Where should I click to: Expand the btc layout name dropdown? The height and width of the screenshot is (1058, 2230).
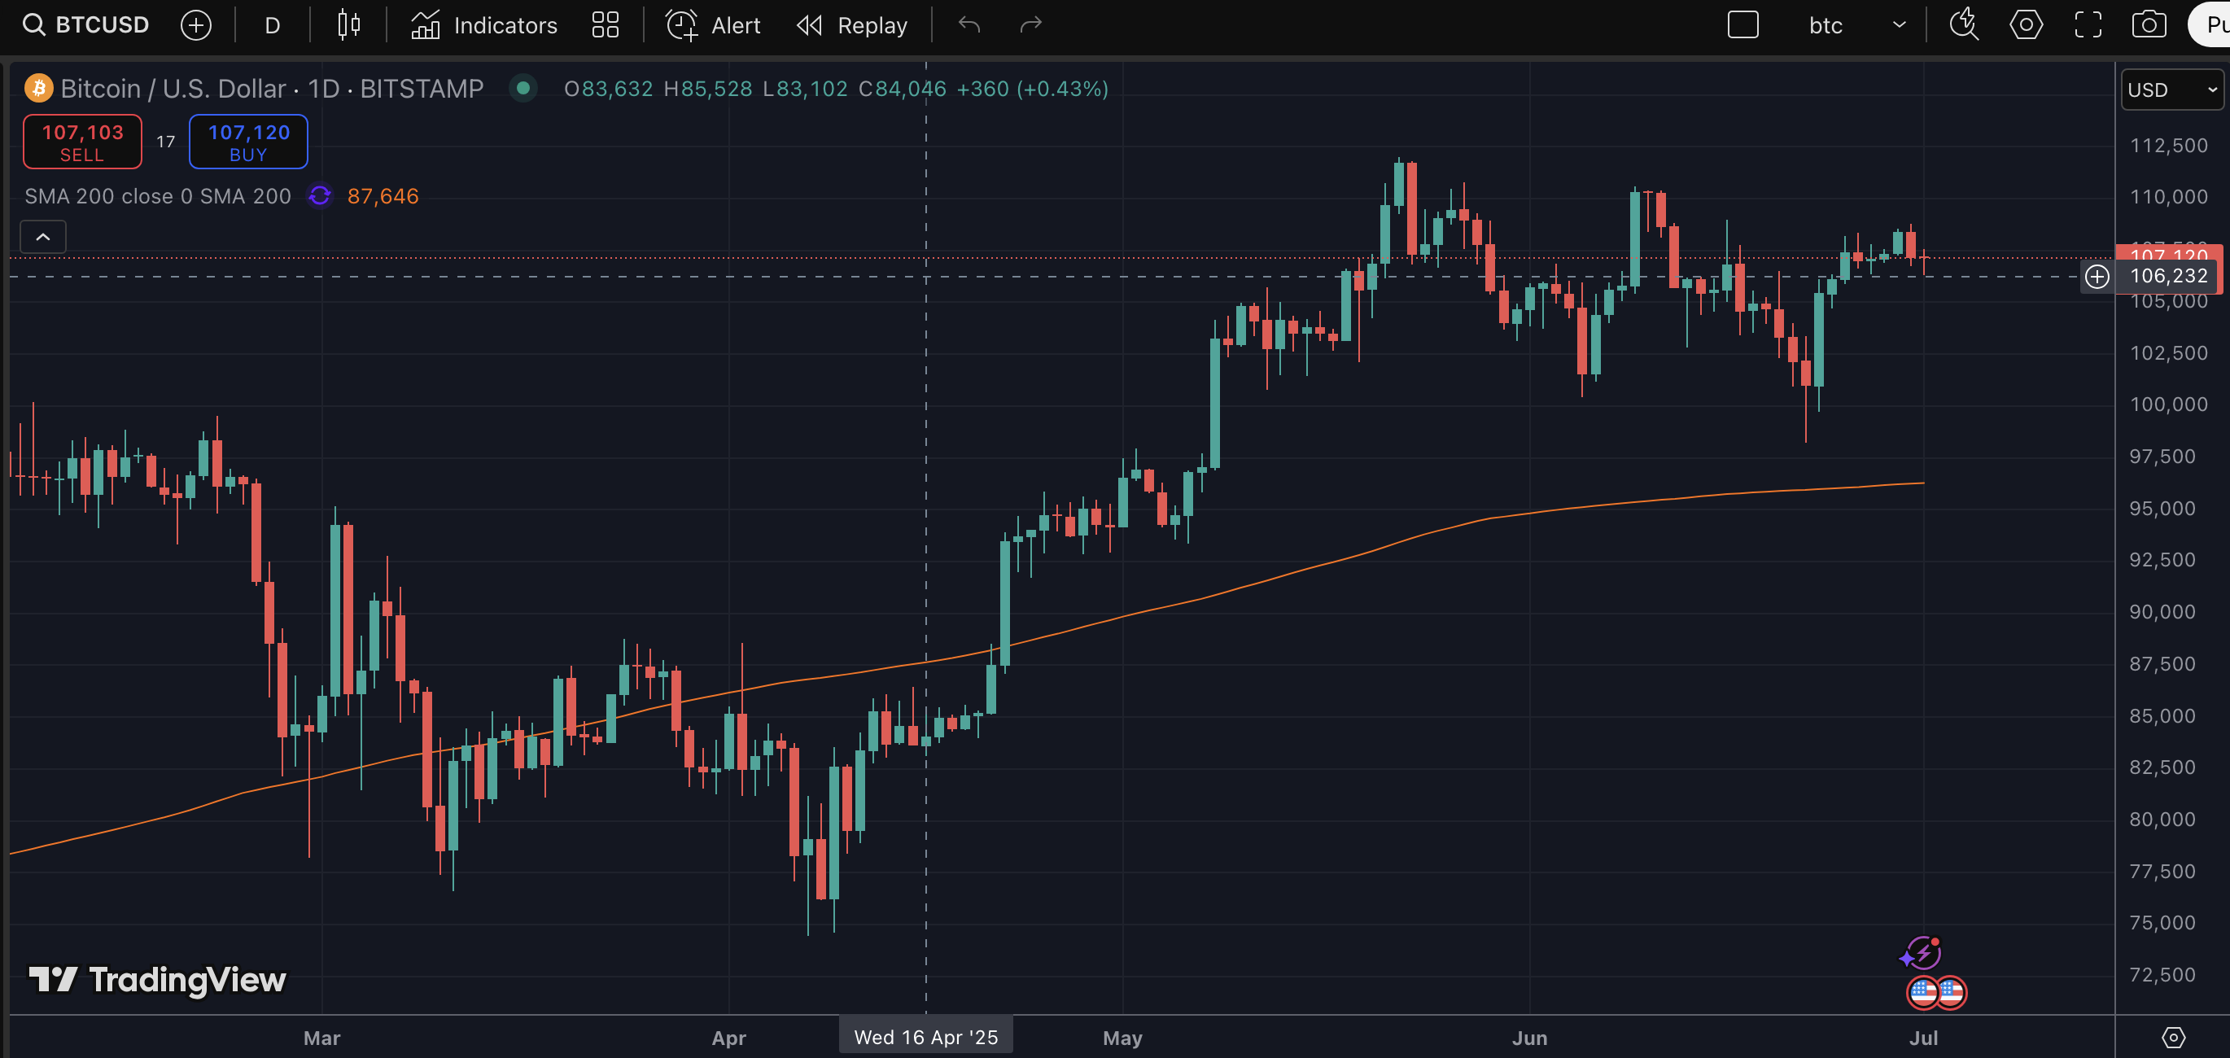point(1900,25)
